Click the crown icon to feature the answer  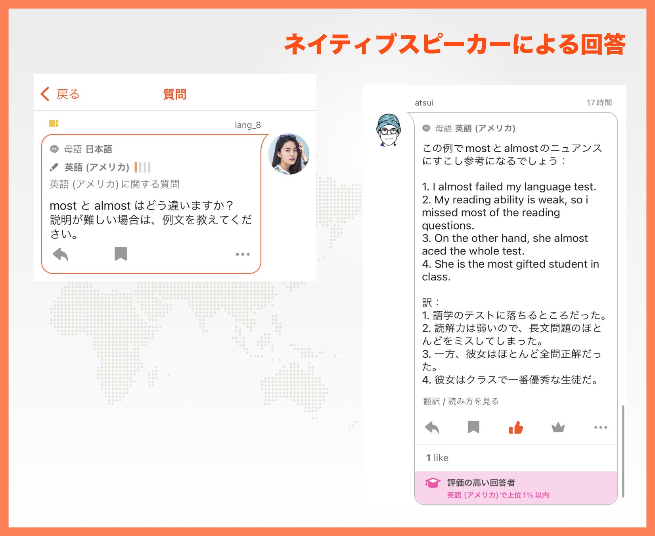[558, 427]
